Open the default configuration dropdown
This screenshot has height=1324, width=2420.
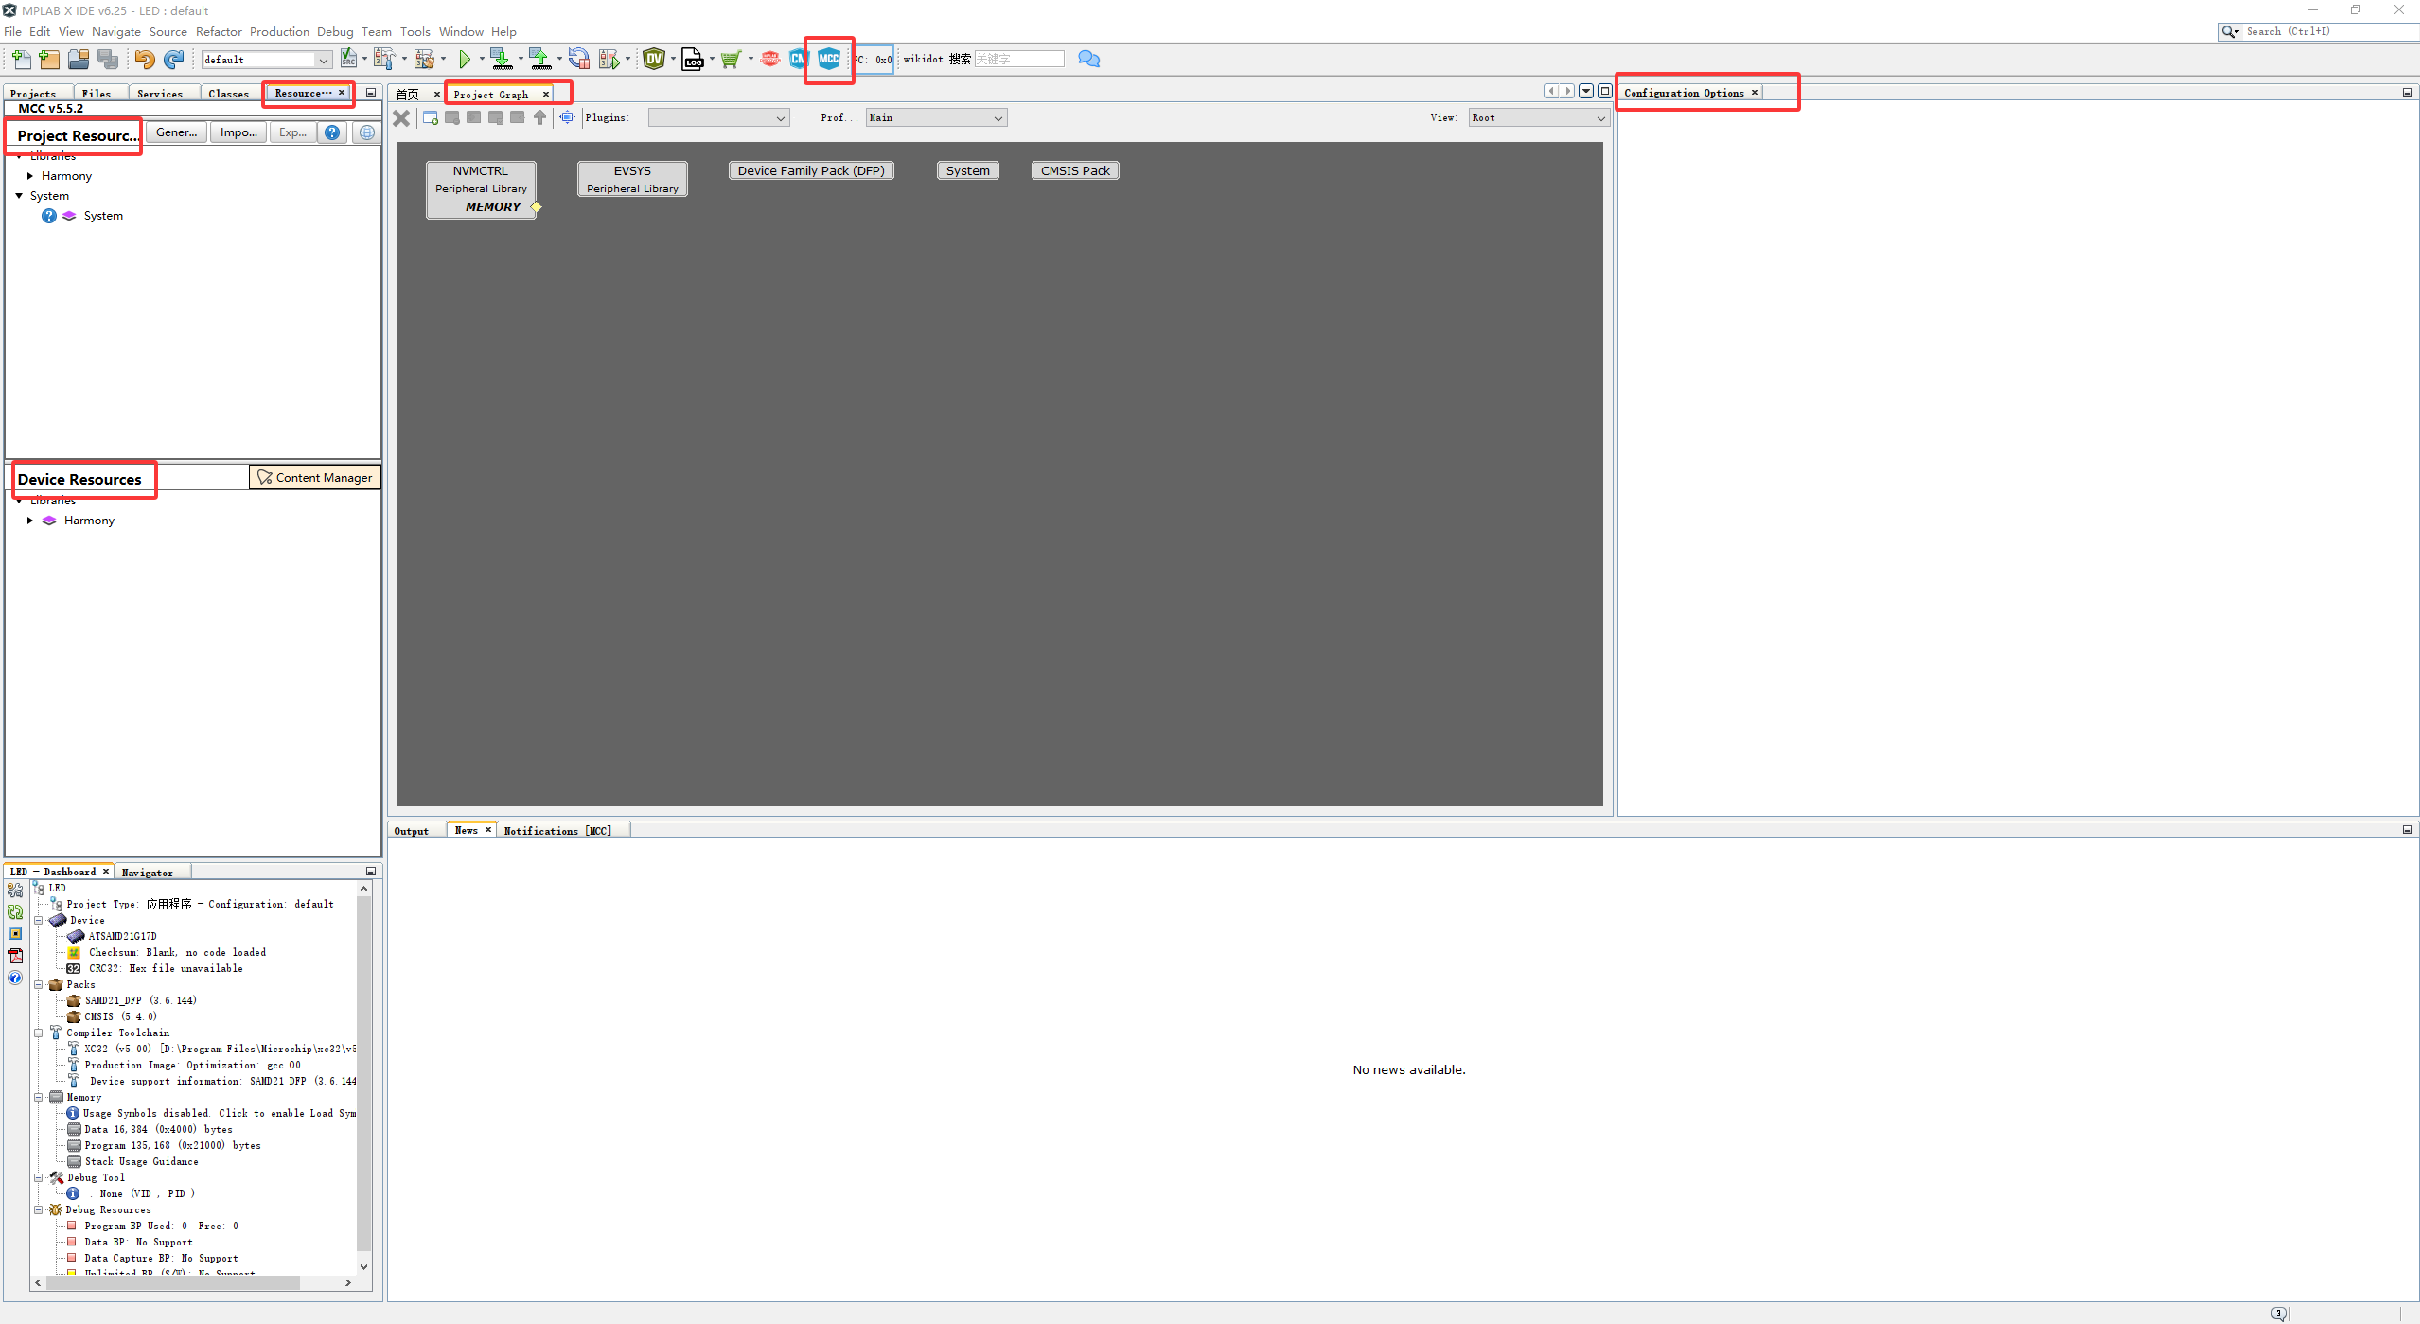coord(266,60)
